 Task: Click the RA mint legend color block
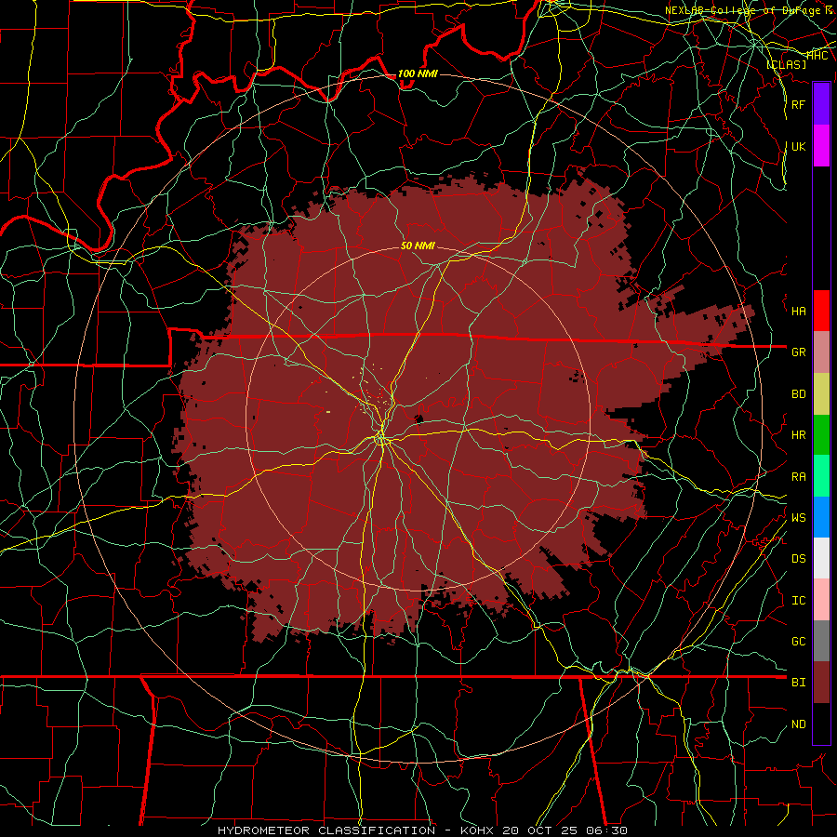(821, 476)
